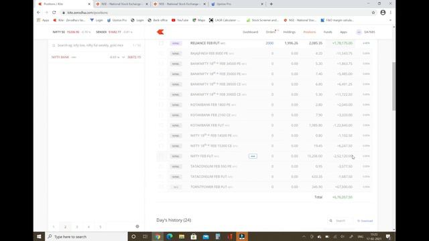Open the Maps bookmark
Image resolution: width=429 pixels, height=241 pixels.
[x=199, y=20]
